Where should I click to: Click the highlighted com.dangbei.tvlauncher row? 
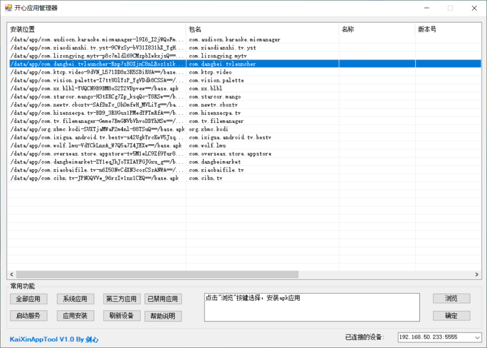(244, 64)
